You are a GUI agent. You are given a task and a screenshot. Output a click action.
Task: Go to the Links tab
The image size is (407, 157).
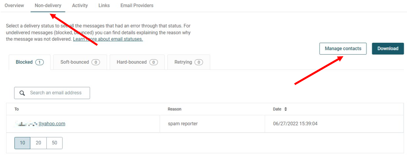pos(104,5)
